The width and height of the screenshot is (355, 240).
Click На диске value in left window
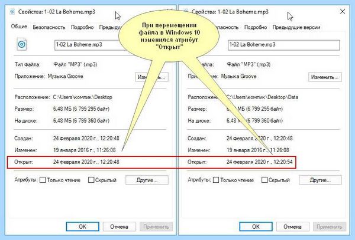[x=81, y=121]
